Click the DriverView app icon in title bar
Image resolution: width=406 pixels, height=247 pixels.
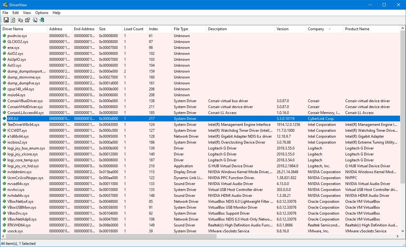click(x=5, y=5)
